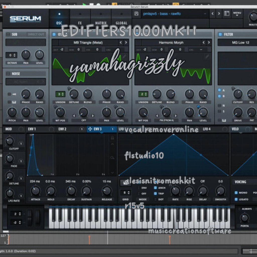Viewport: 257px width, 257px height.
Task: Select the VELO tab
Action: pyautogui.click(x=241, y=129)
